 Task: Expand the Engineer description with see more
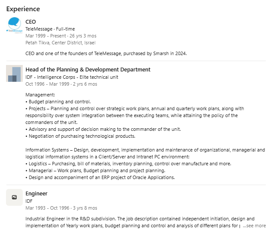click(x=254, y=226)
